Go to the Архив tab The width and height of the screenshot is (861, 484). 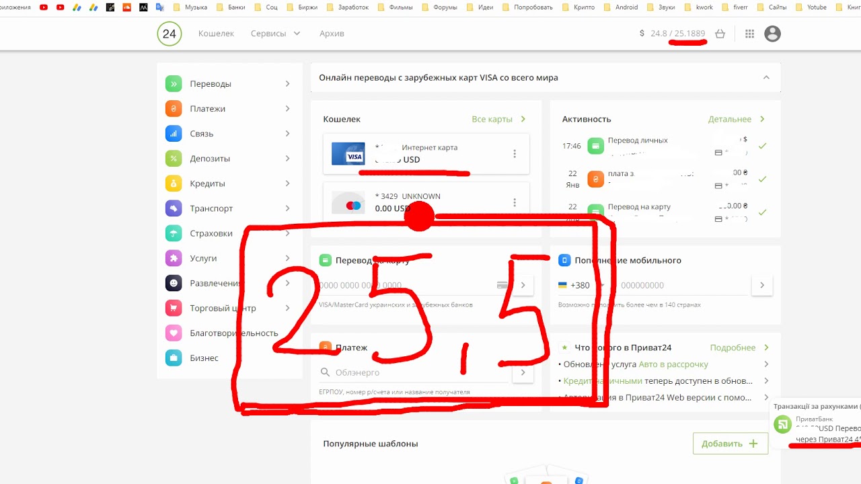click(332, 34)
